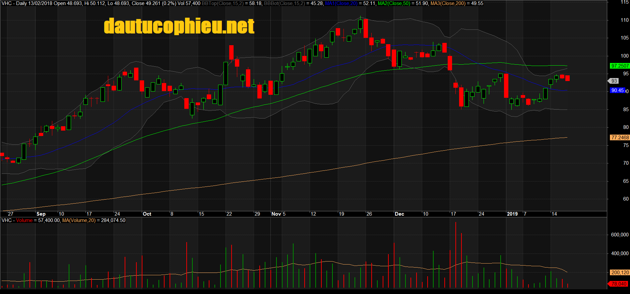Select the blue MA1(Close,20) indicator label
The image size is (630, 294).
point(341,3)
